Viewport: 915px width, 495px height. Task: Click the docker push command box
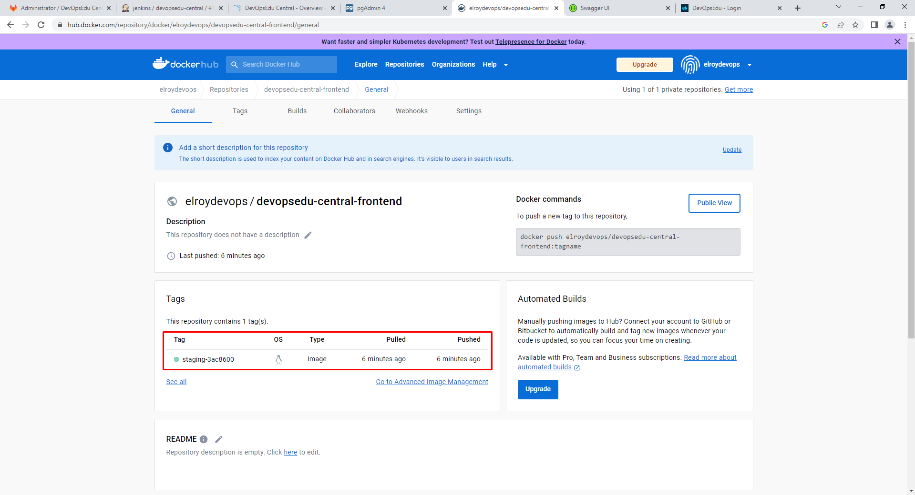[x=628, y=242]
